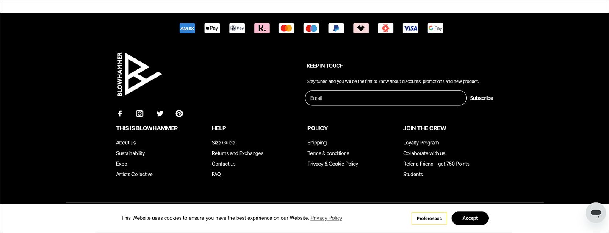Click the Crypto.com Pay icon

point(237,28)
